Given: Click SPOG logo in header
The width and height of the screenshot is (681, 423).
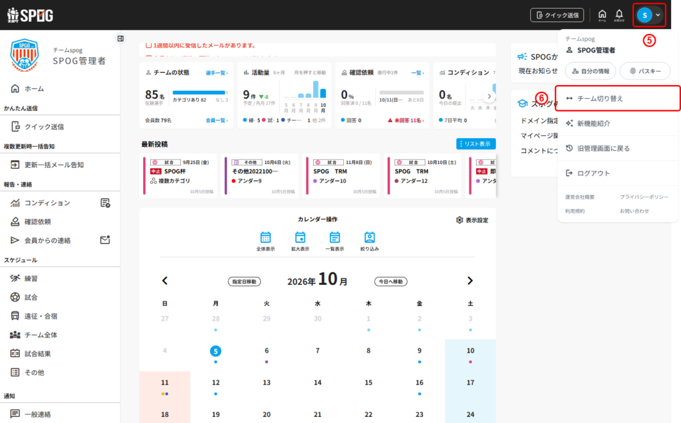Looking at the screenshot, I should (x=30, y=15).
